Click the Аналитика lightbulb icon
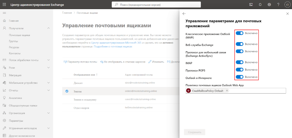 [x=4, y=98]
